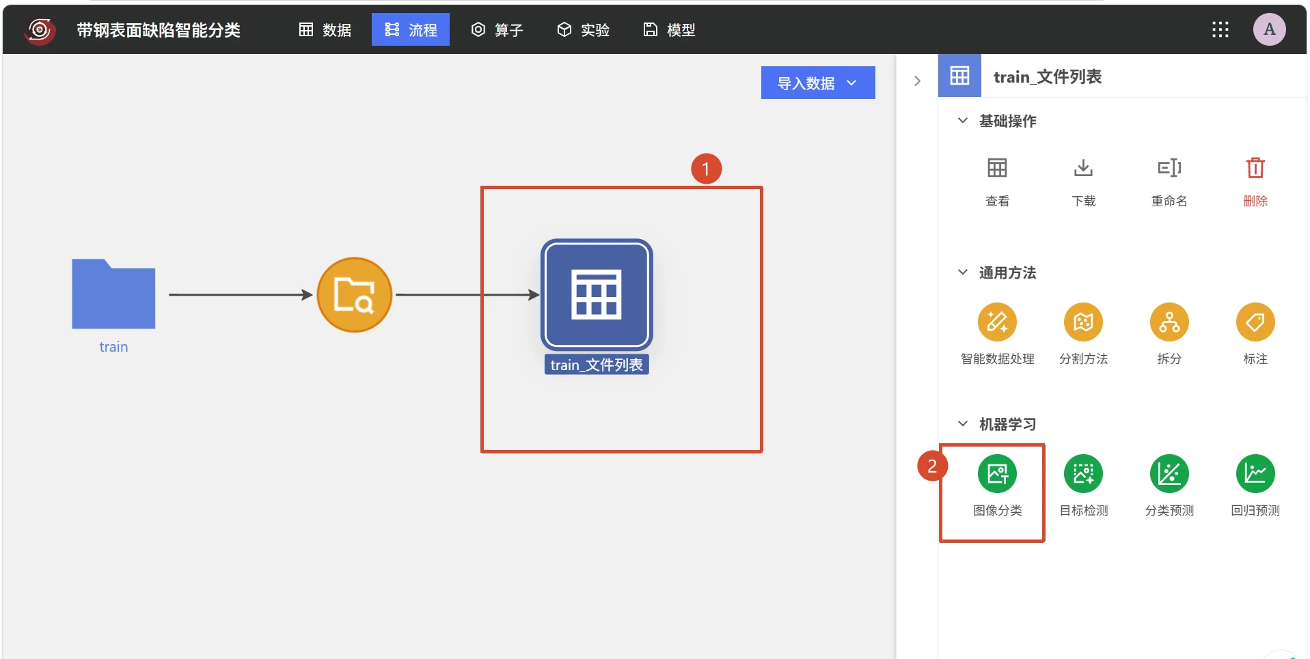1310x659 pixels.
Task: Click the 下载 download icon
Action: click(1083, 168)
